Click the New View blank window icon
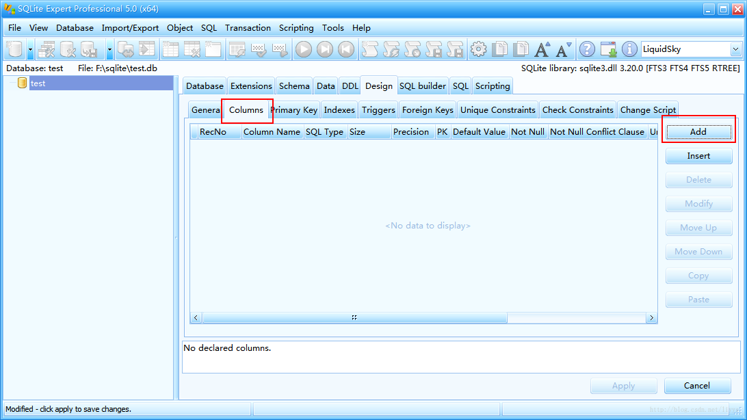Viewport: 747px width, 420px height. pyautogui.click(x=213, y=49)
